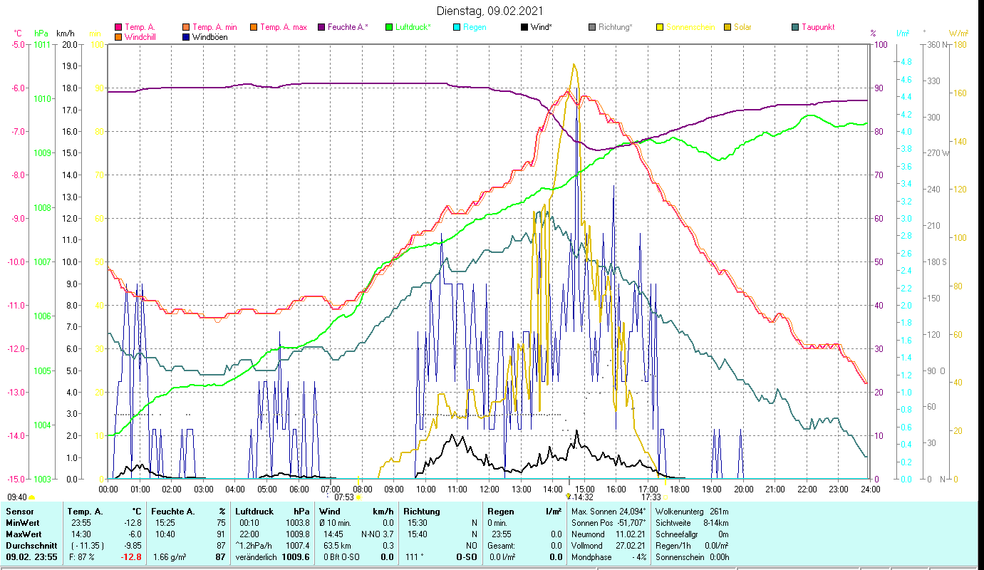
Task: Click the '1003.8' minimum pressure value
Action: point(297,523)
